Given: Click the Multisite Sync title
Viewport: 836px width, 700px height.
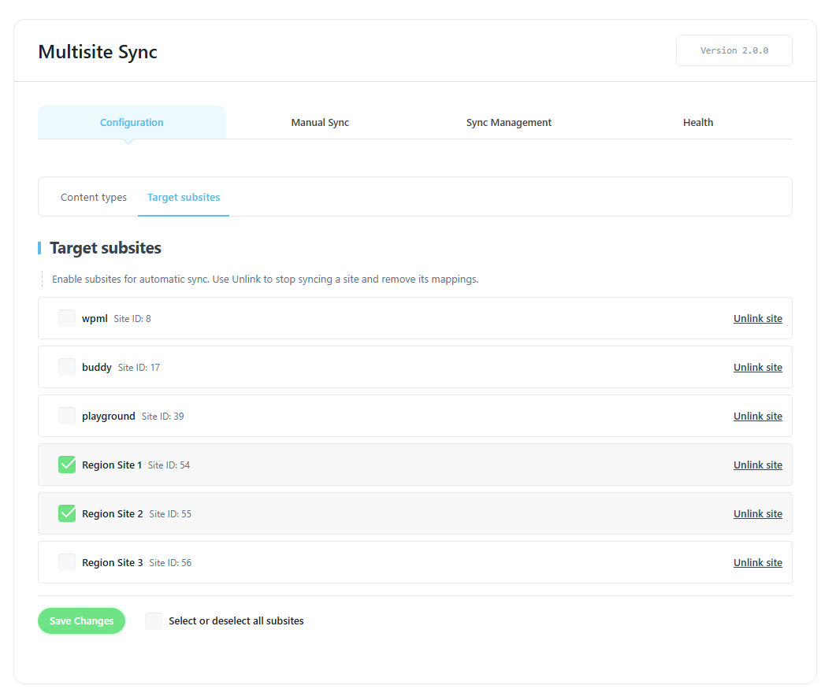Looking at the screenshot, I should pyautogui.click(x=98, y=52).
